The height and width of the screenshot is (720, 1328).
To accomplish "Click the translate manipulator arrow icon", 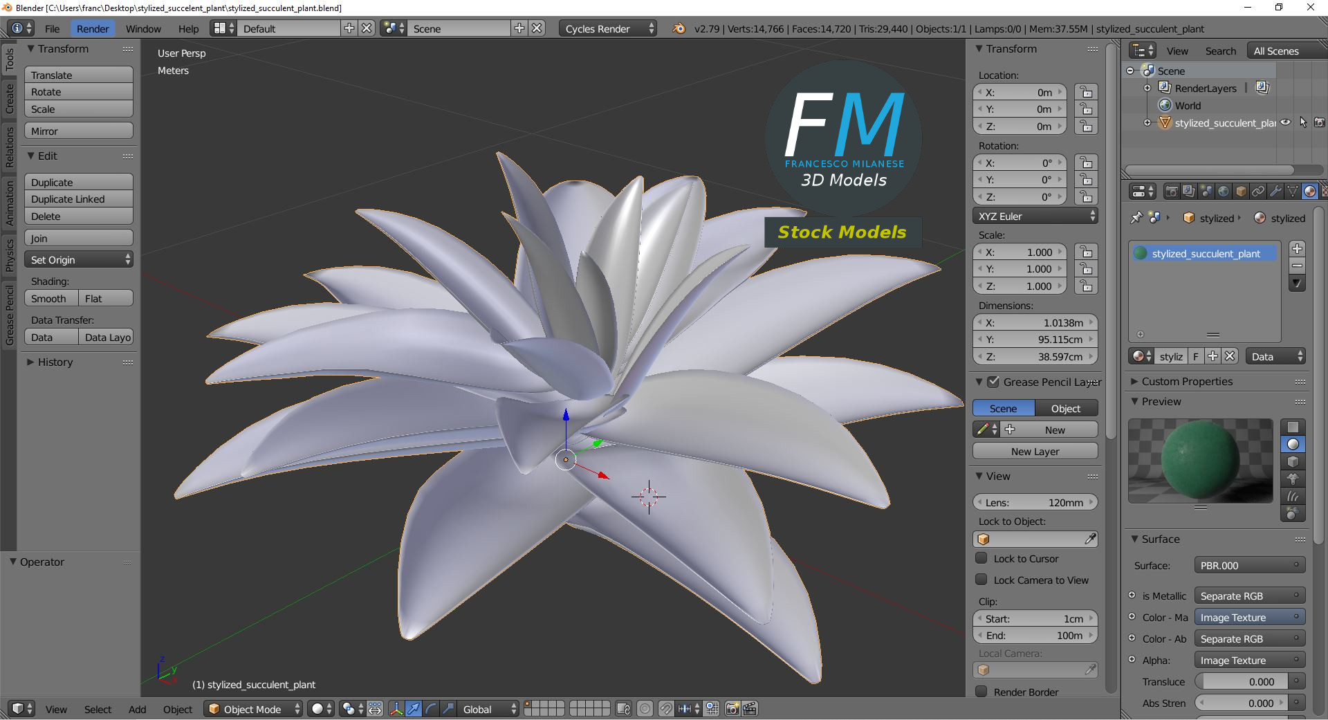I will coord(413,709).
